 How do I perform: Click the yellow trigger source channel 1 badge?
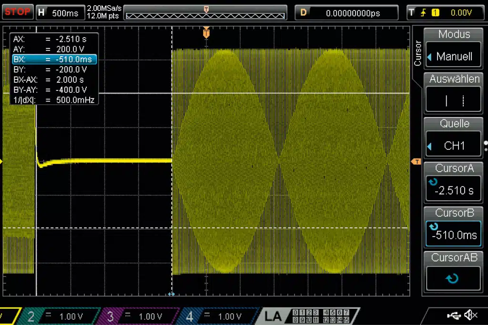(435, 13)
